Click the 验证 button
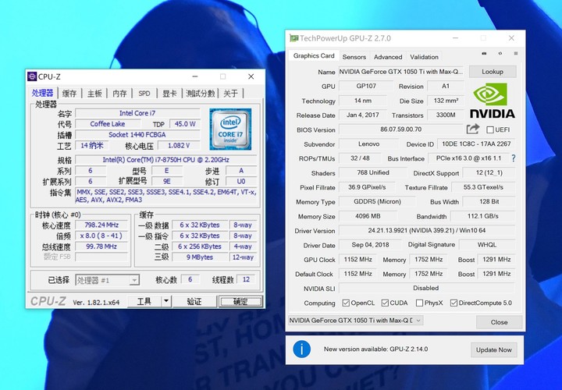The image size is (562, 390). pos(194,301)
